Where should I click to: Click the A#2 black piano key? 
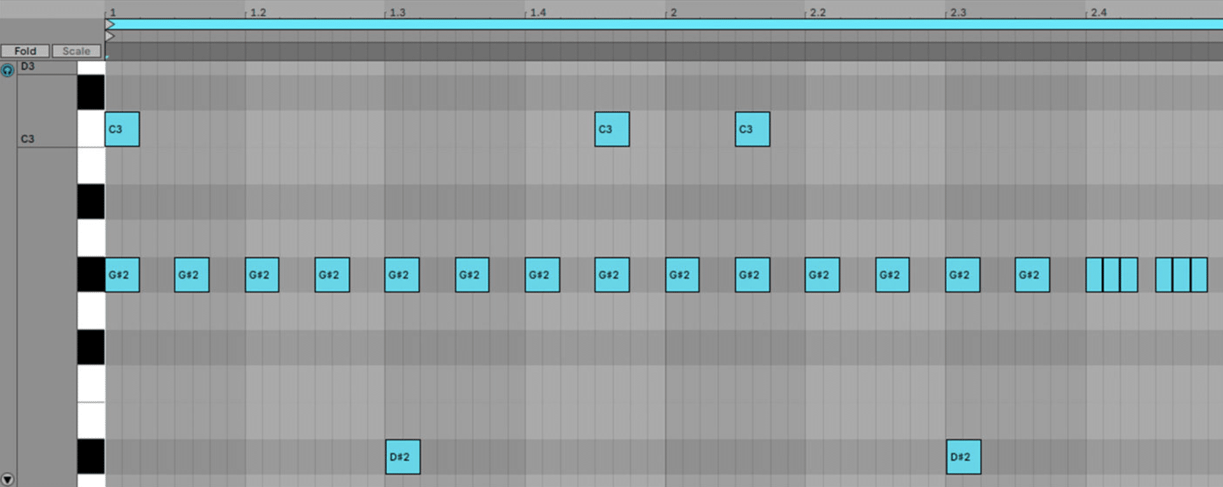[91, 202]
